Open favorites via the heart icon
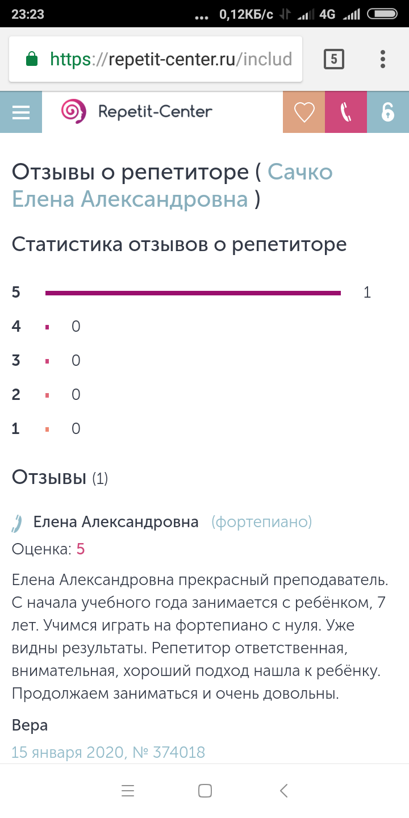Image resolution: width=409 pixels, height=818 pixels. pos(304,112)
